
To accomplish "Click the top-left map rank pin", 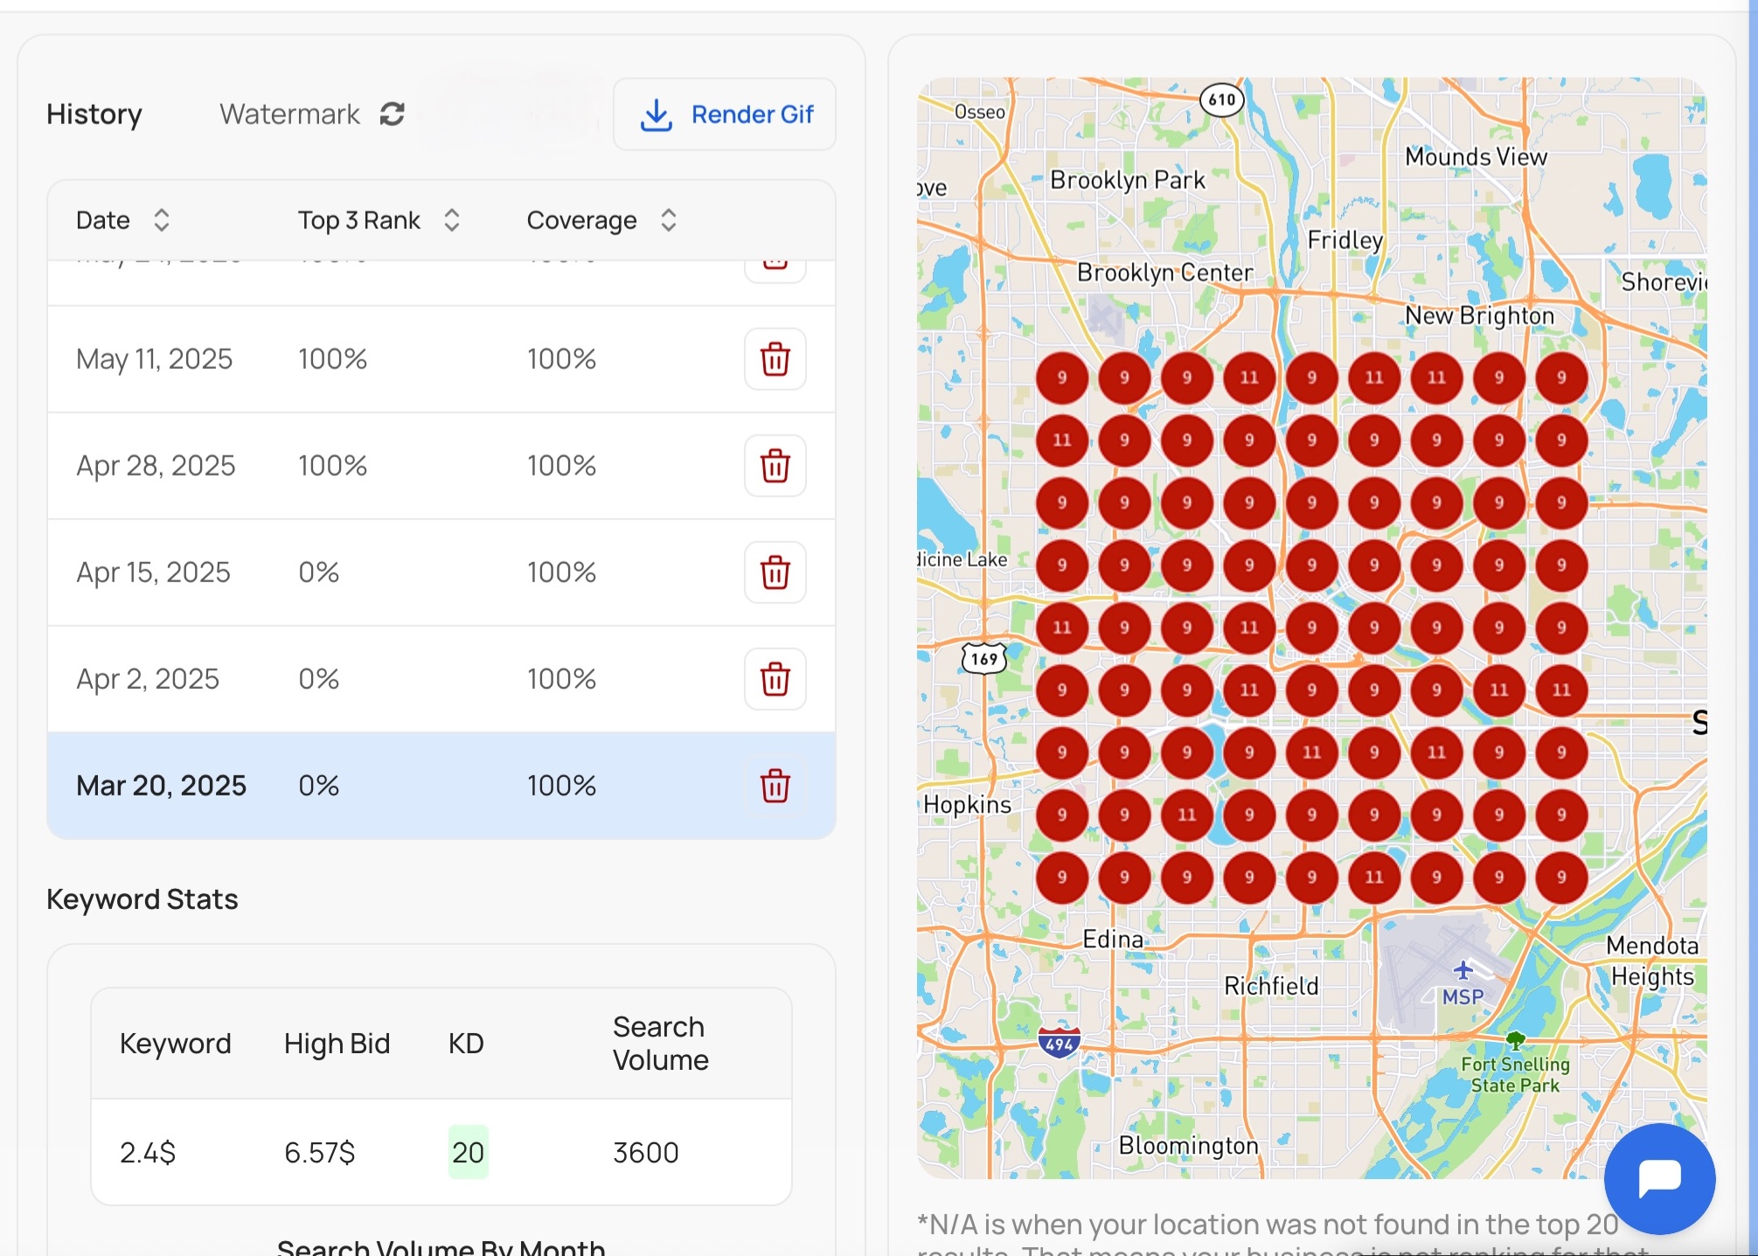I will pos(1061,378).
